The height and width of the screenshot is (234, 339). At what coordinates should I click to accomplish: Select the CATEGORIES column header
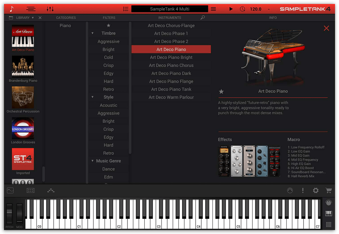click(66, 18)
